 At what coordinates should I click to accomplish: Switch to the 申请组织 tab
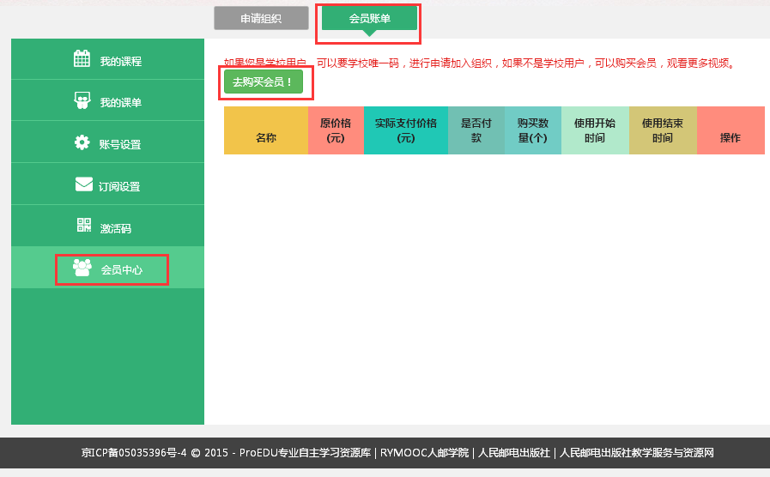(x=261, y=19)
